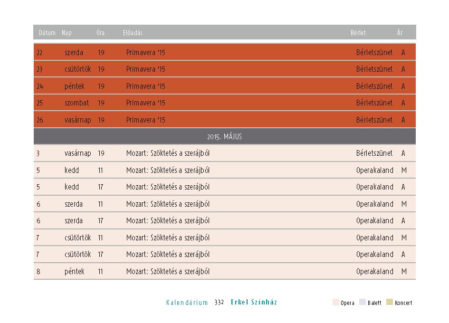
Task: Select Primavera '15 in the szerda 22 row
Action: tap(146, 52)
